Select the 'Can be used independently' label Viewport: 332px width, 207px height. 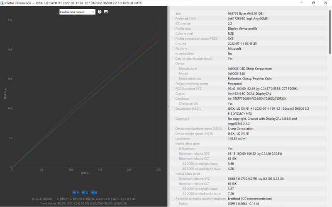(x=194, y=58)
